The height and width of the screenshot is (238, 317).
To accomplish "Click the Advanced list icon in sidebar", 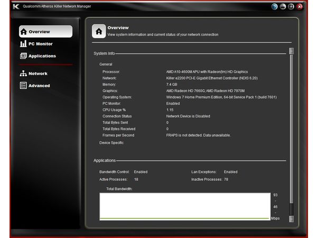I will 23,85.
